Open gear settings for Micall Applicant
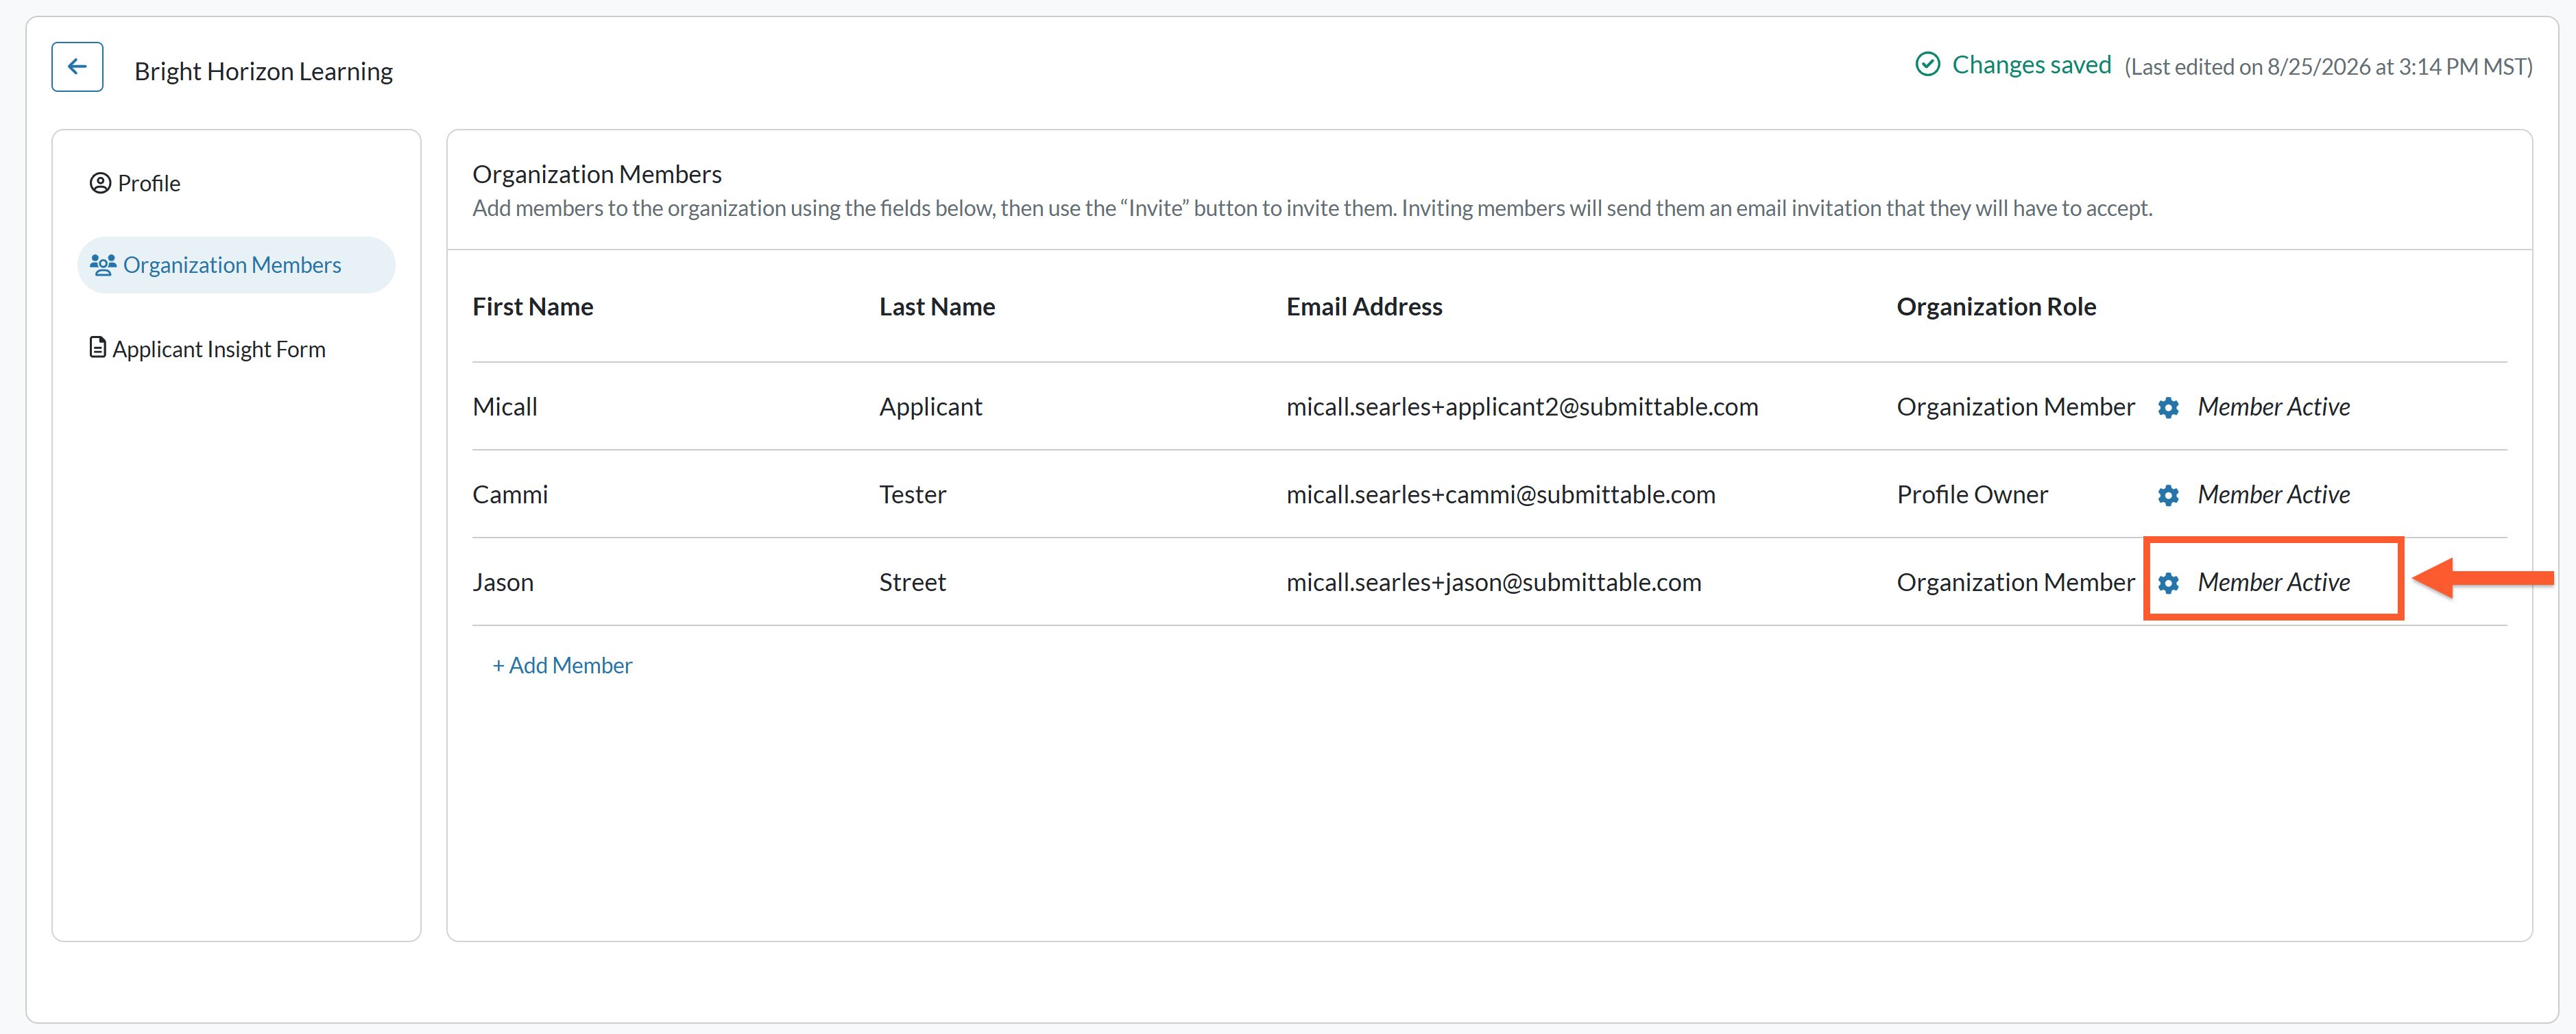 pos(2167,408)
